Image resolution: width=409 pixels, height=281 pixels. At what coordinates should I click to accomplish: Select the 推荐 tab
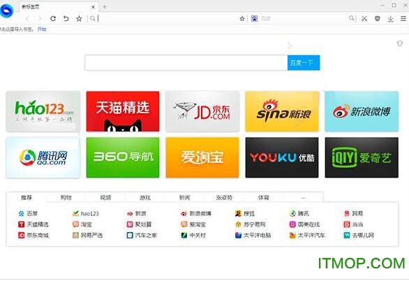coord(27,197)
